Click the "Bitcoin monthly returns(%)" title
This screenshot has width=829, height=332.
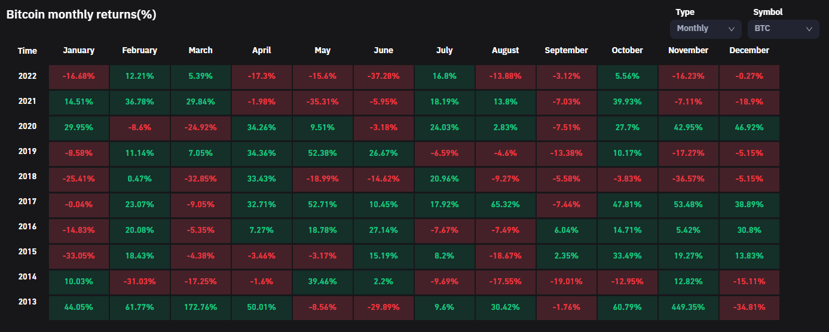tap(81, 15)
